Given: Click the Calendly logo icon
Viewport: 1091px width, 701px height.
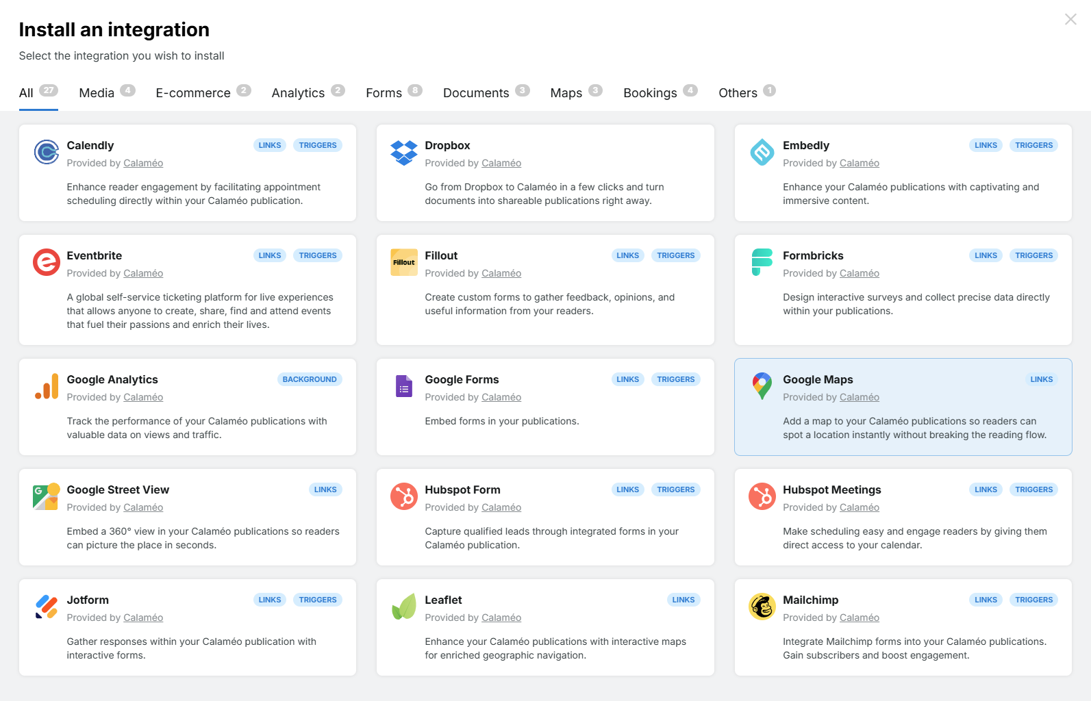Looking at the screenshot, I should [47, 152].
